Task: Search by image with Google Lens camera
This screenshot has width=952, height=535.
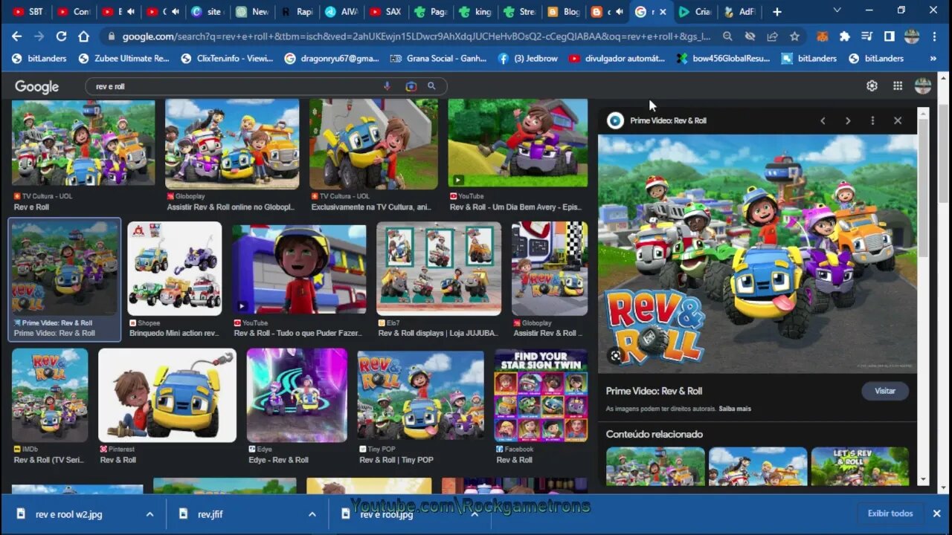Action: (x=411, y=86)
